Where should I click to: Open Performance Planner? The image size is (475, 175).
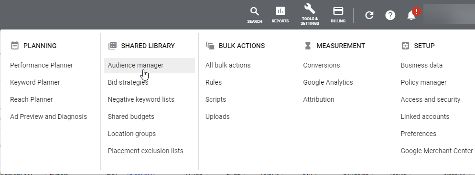[42, 65]
